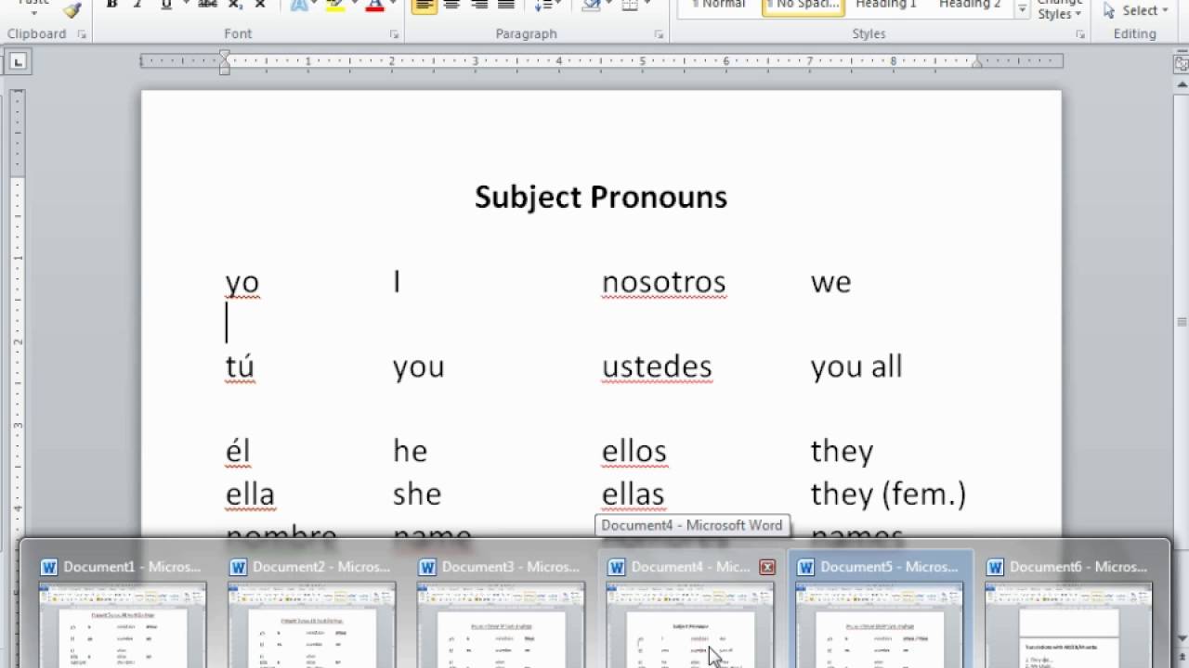
Task: Apply Borders to selection
Action: [630, 5]
